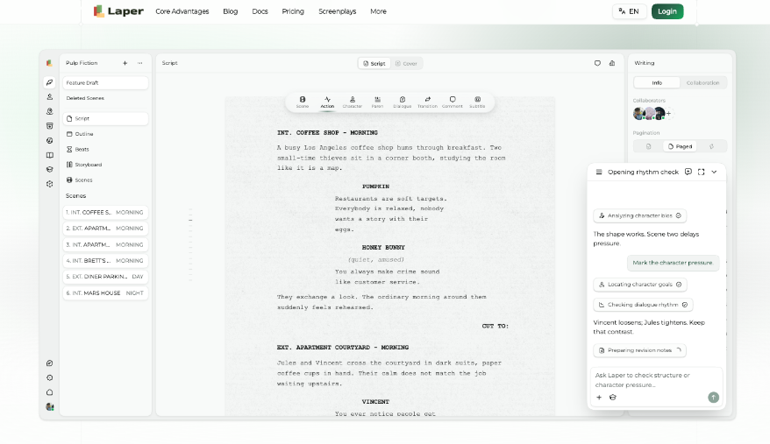Expand the Preparing revision notes step
Screen dimensions: 770x444
[640, 350]
